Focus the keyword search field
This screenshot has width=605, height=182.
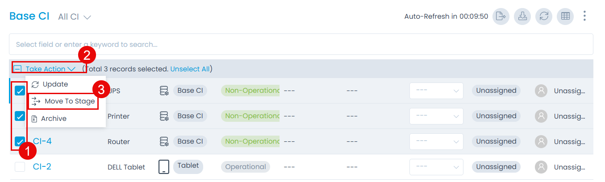pos(301,45)
